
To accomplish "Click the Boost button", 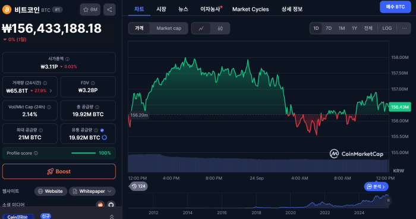I will click(x=59, y=171).
